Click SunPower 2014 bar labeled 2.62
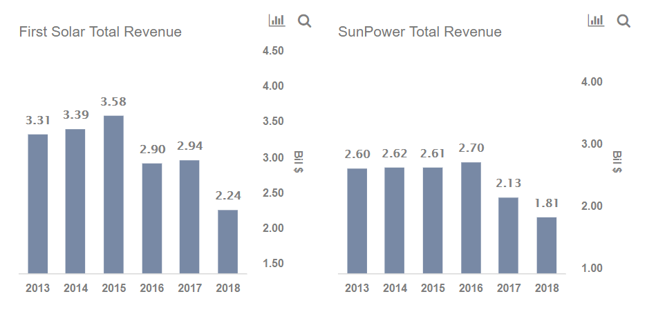 pyautogui.click(x=395, y=220)
